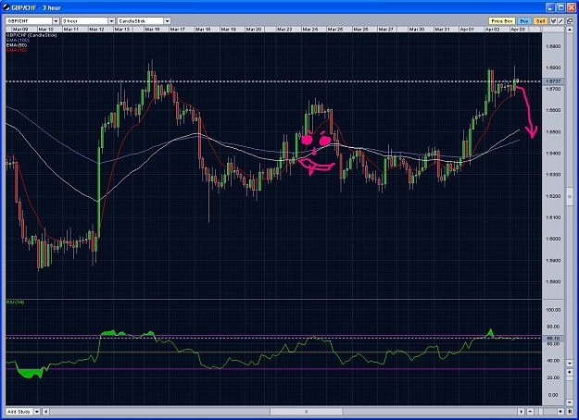The image size is (579, 420).
Task: Click the vertical zoom-out minus button
Action: tap(570, 402)
